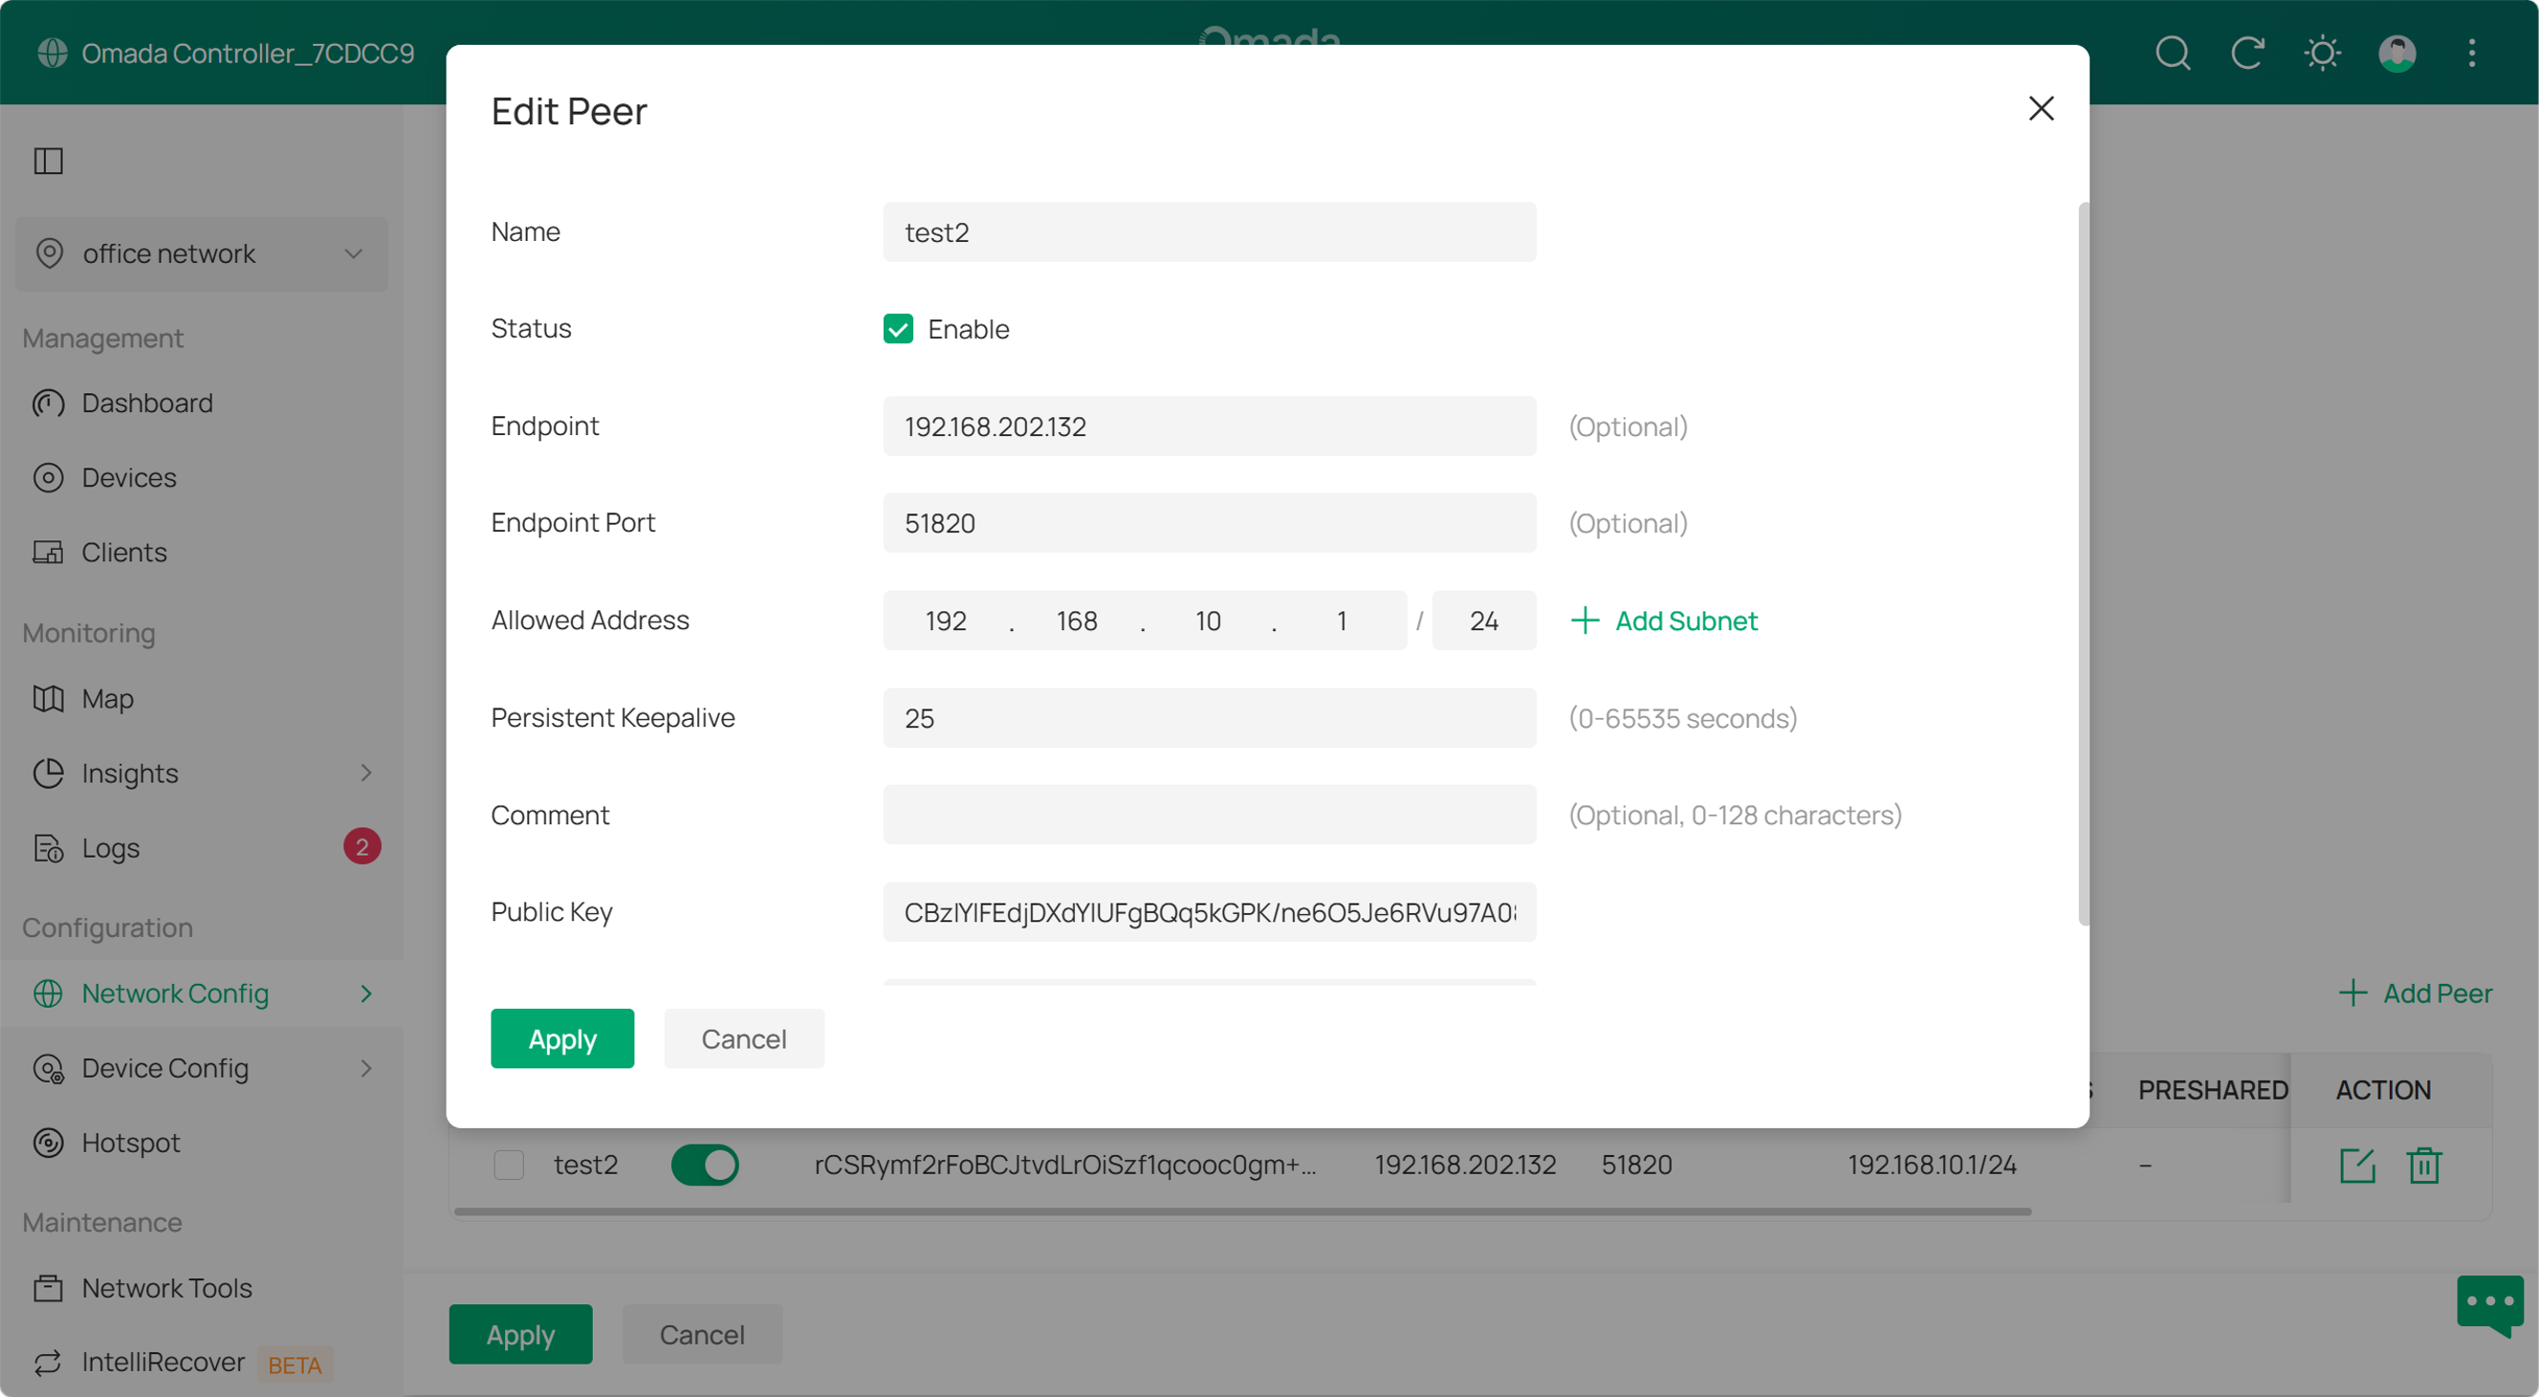Click the Network Tools icon
This screenshot has width=2539, height=1397.
point(49,1289)
